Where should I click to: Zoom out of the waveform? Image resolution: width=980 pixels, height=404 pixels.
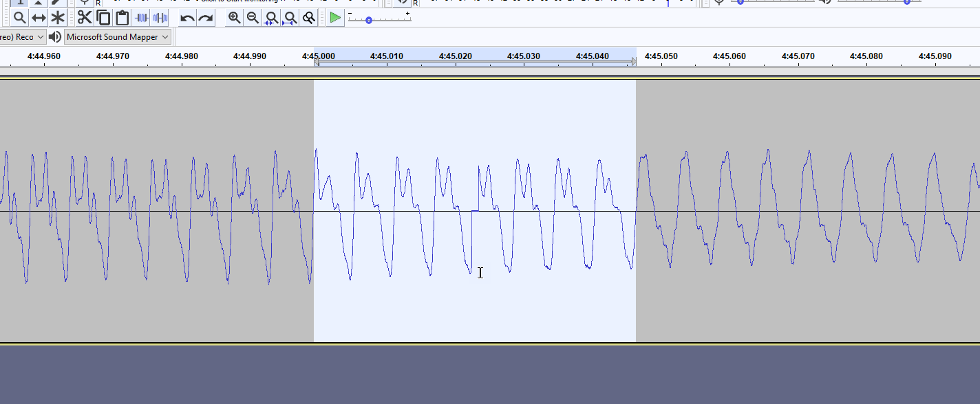pos(253,17)
